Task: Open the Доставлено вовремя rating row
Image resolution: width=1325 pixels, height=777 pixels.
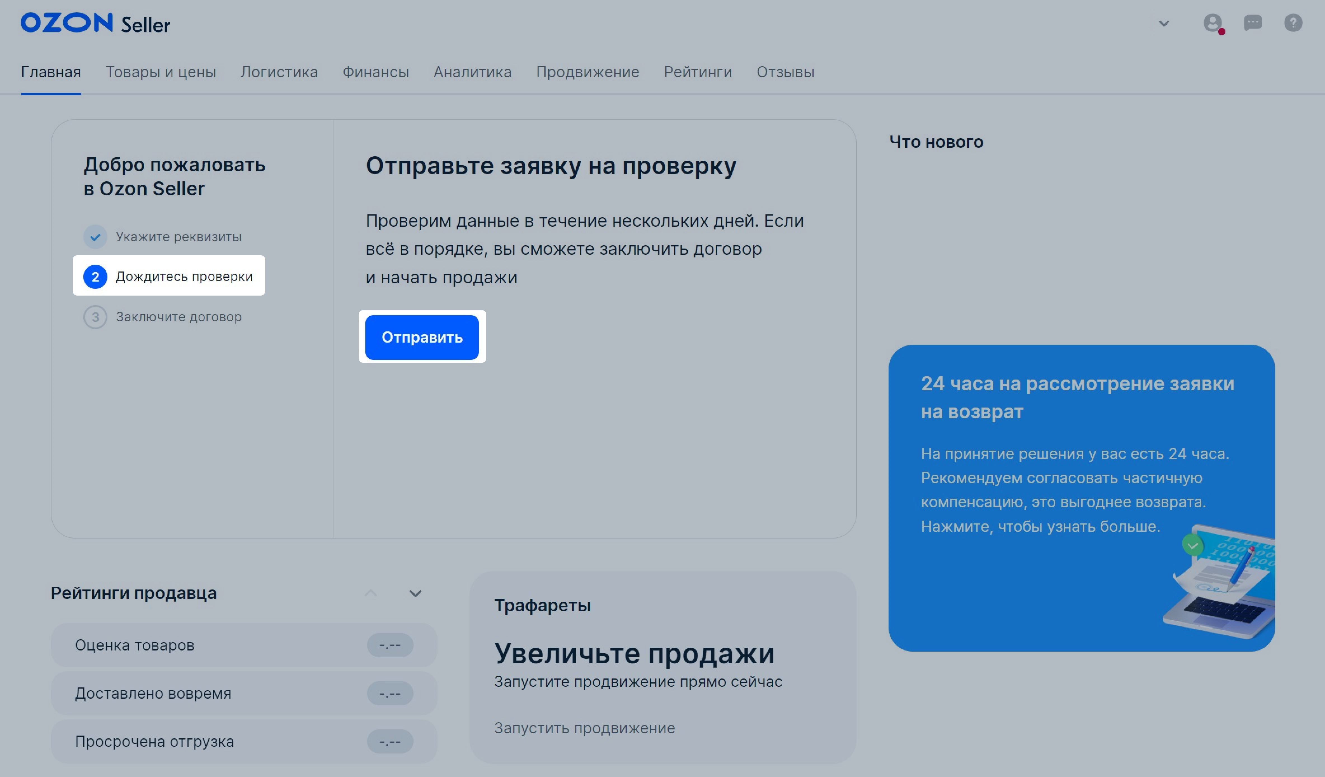Action: click(244, 693)
